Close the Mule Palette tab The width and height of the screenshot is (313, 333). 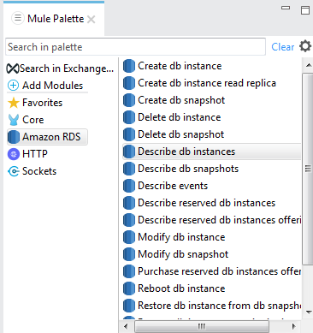pyautogui.click(x=92, y=20)
